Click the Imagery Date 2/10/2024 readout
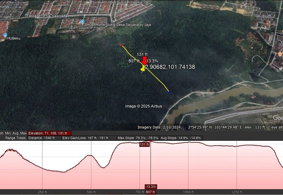Screen dimensions: 283x195 tap(159, 127)
